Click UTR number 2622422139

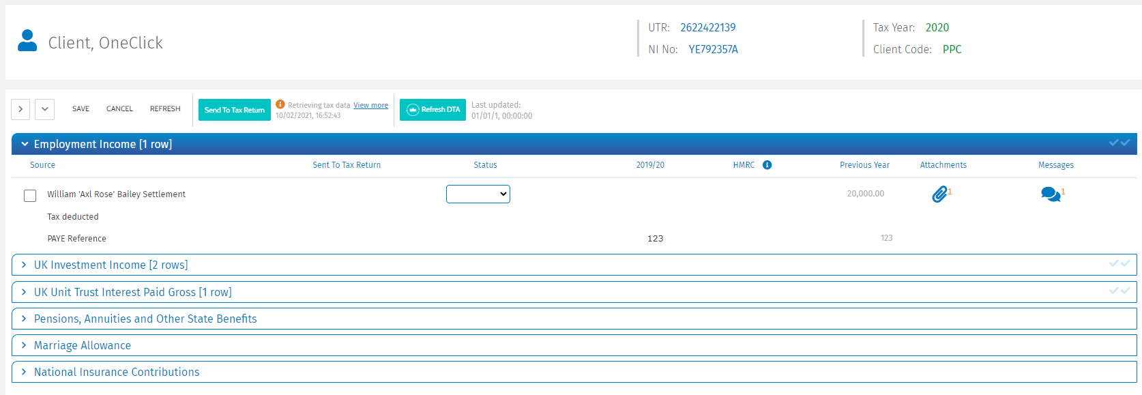(707, 27)
